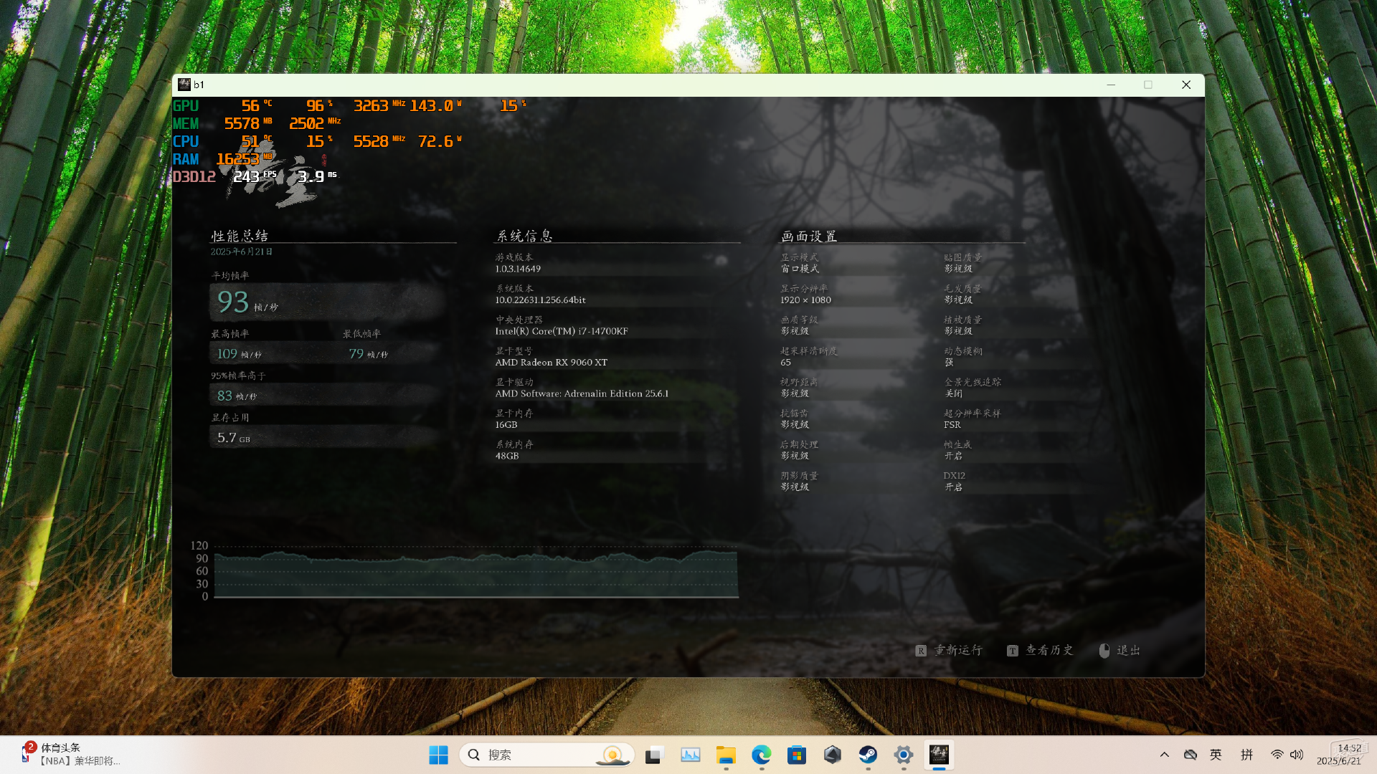Click the 1920 × 1080 resolution value
Viewport: 1377px width, 774px height.
(805, 300)
